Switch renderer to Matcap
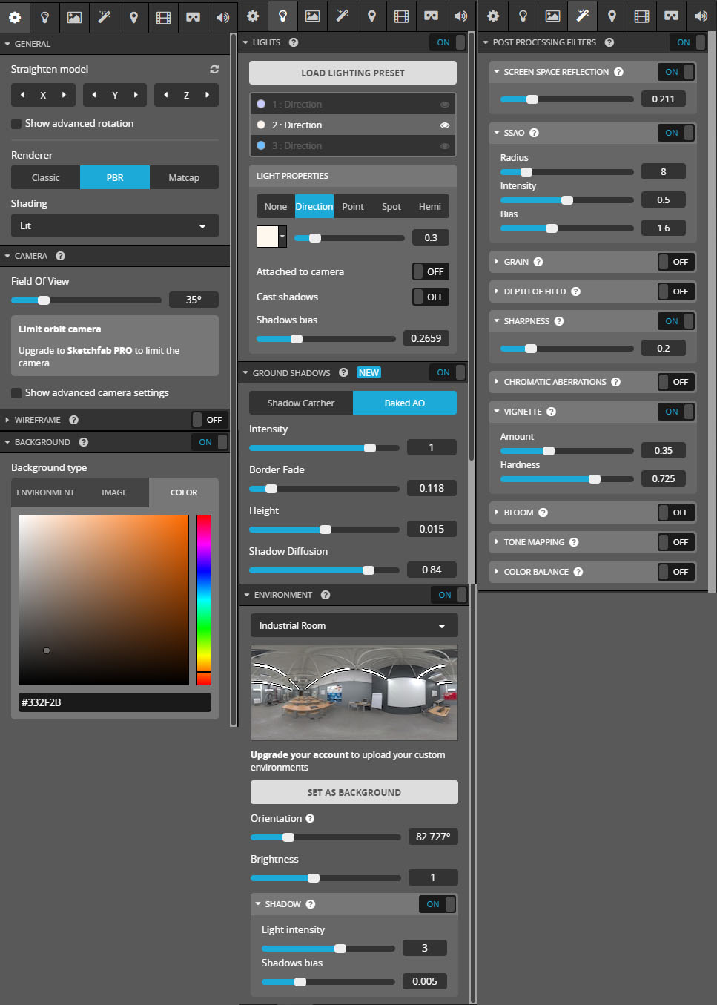Screen dimensions: 717x1005 point(184,177)
